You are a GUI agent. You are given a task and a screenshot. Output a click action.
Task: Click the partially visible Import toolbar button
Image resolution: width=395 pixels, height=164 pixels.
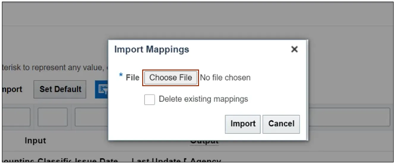tap(12, 89)
